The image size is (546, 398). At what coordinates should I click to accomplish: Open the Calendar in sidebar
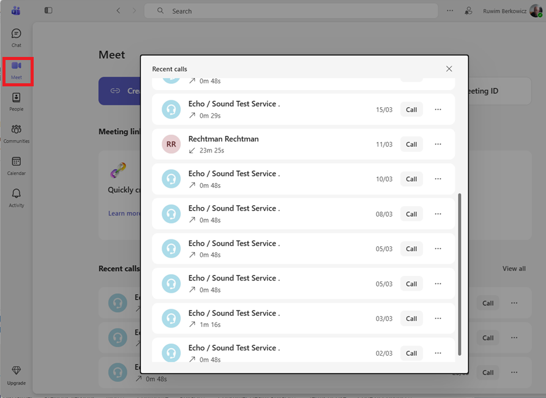pos(17,166)
